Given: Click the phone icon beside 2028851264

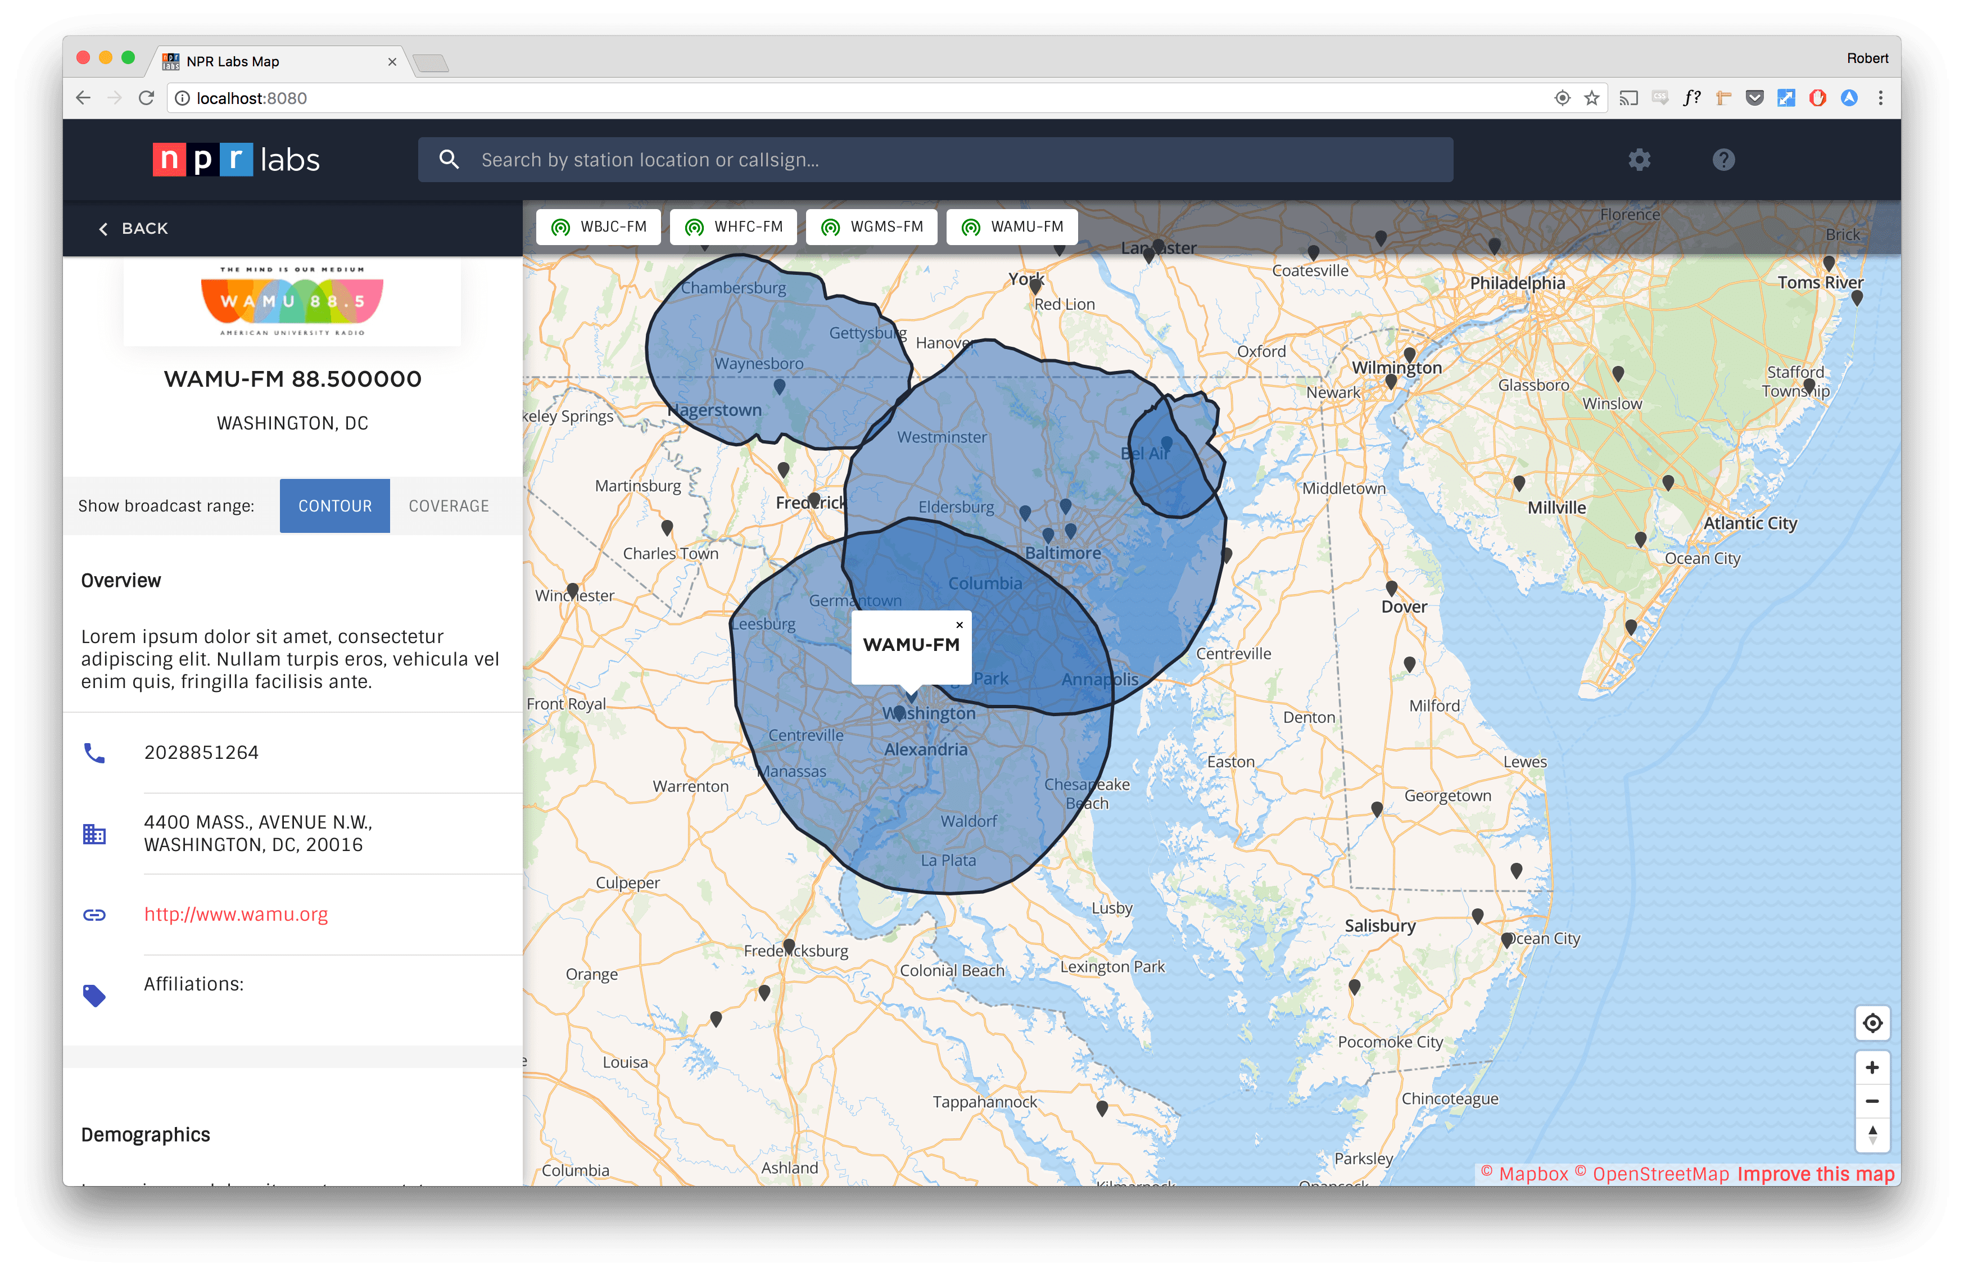Looking at the screenshot, I should [94, 753].
